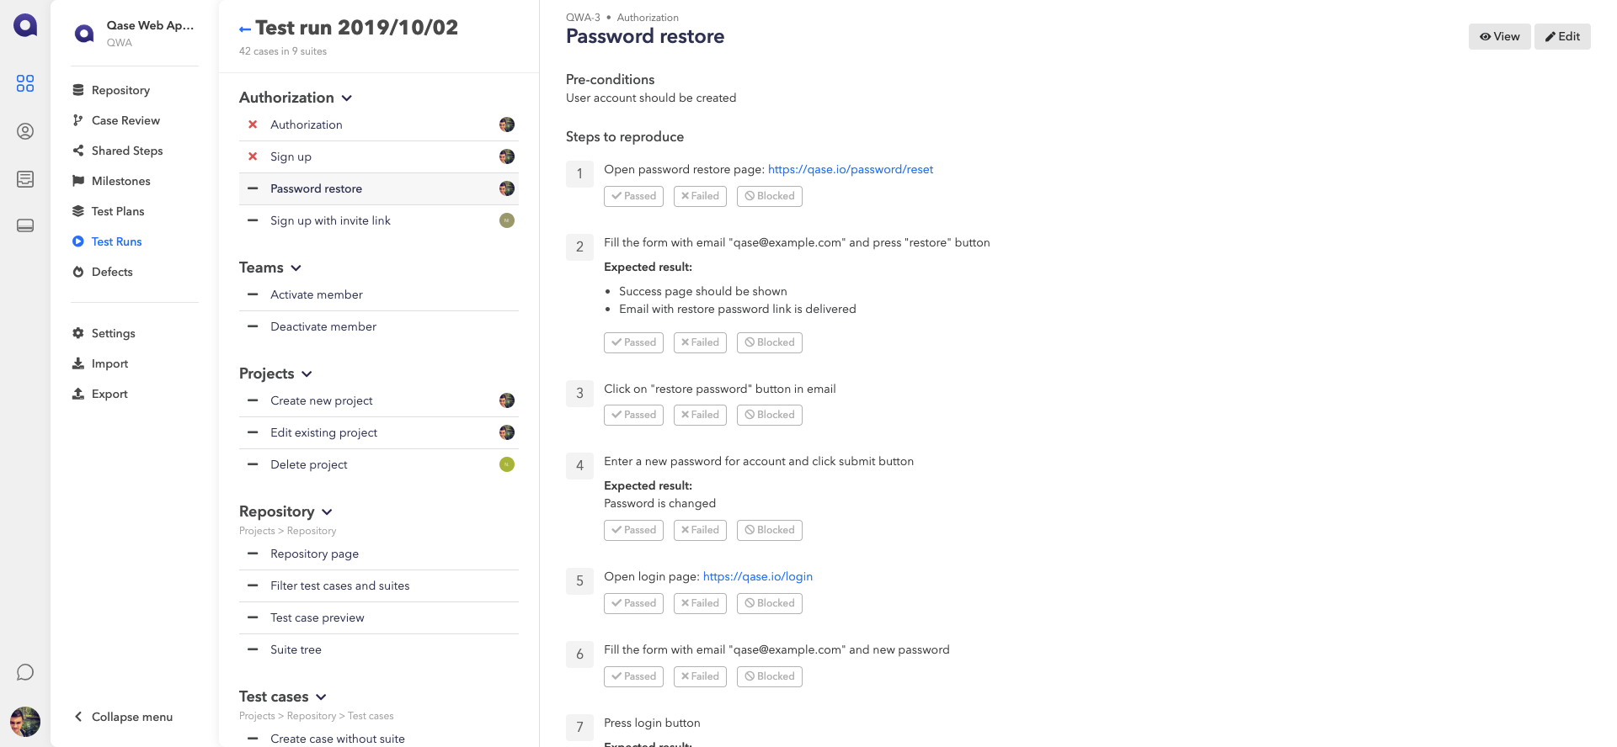Mark step 3 as Blocked
The height and width of the screenshot is (747, 1617).
770,415
